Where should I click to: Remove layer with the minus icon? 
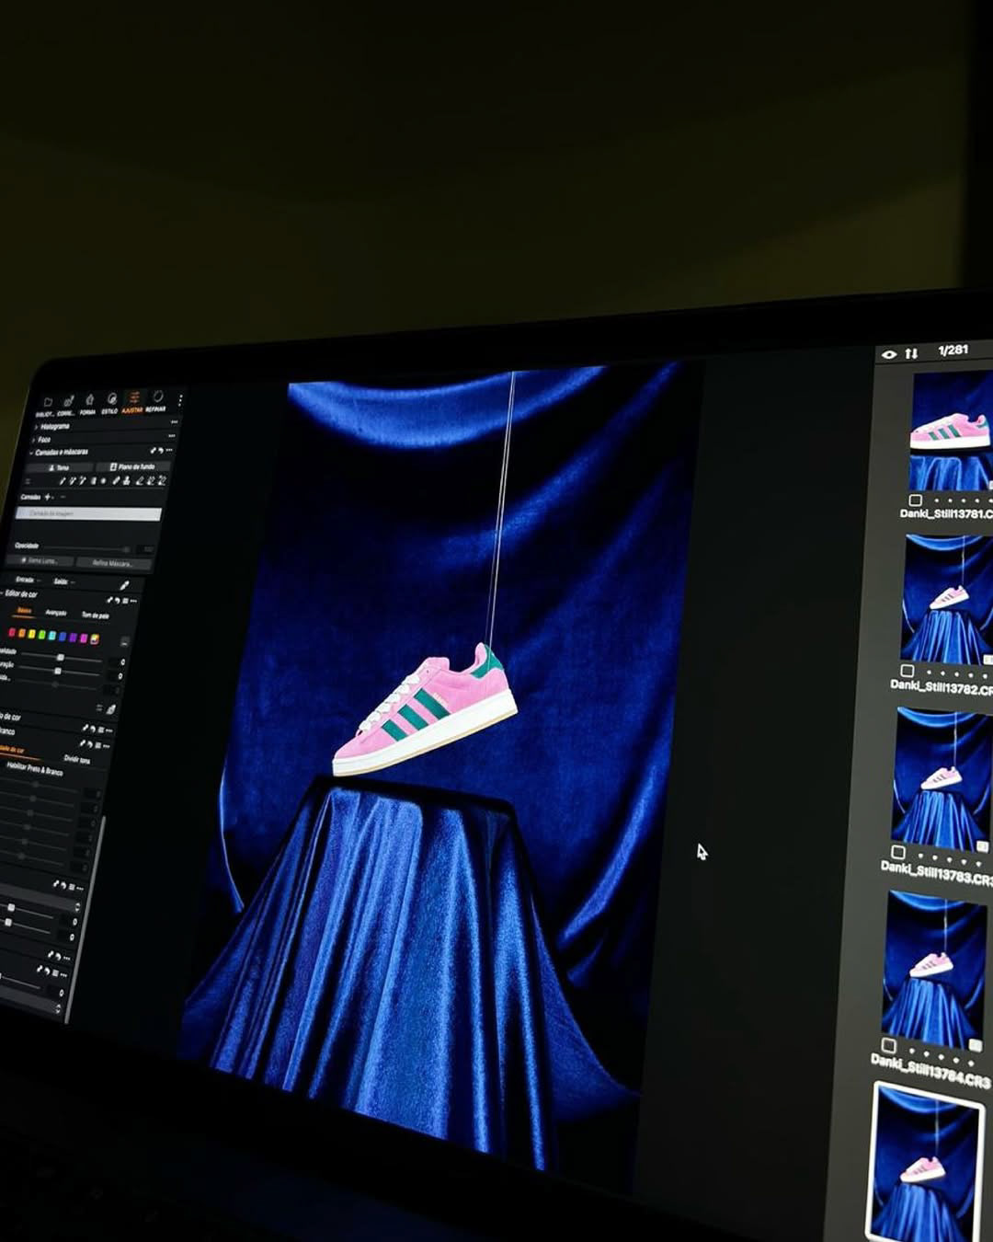click(63, 497)
